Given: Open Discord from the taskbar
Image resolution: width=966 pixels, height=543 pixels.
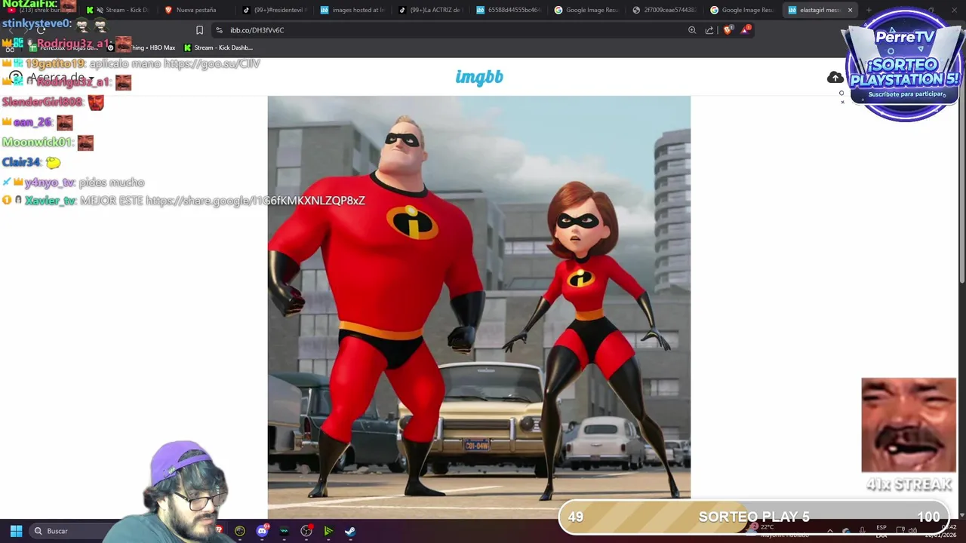Looking at the screenshot, I should coord(262,531).
